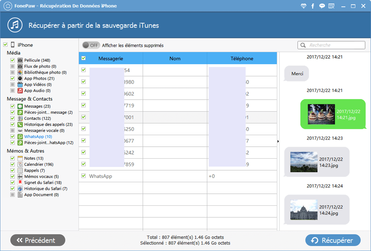371x251 pixels.
Task: Open the 14:23 landscape photo thumbnail
Action: (304, 162)
